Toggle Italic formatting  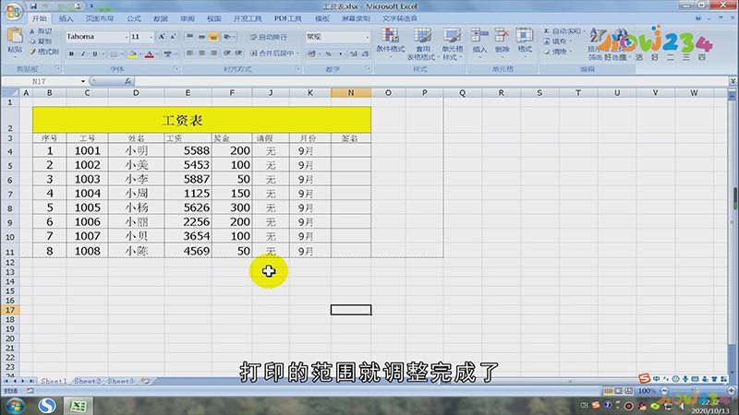click(x=83, y=54)
